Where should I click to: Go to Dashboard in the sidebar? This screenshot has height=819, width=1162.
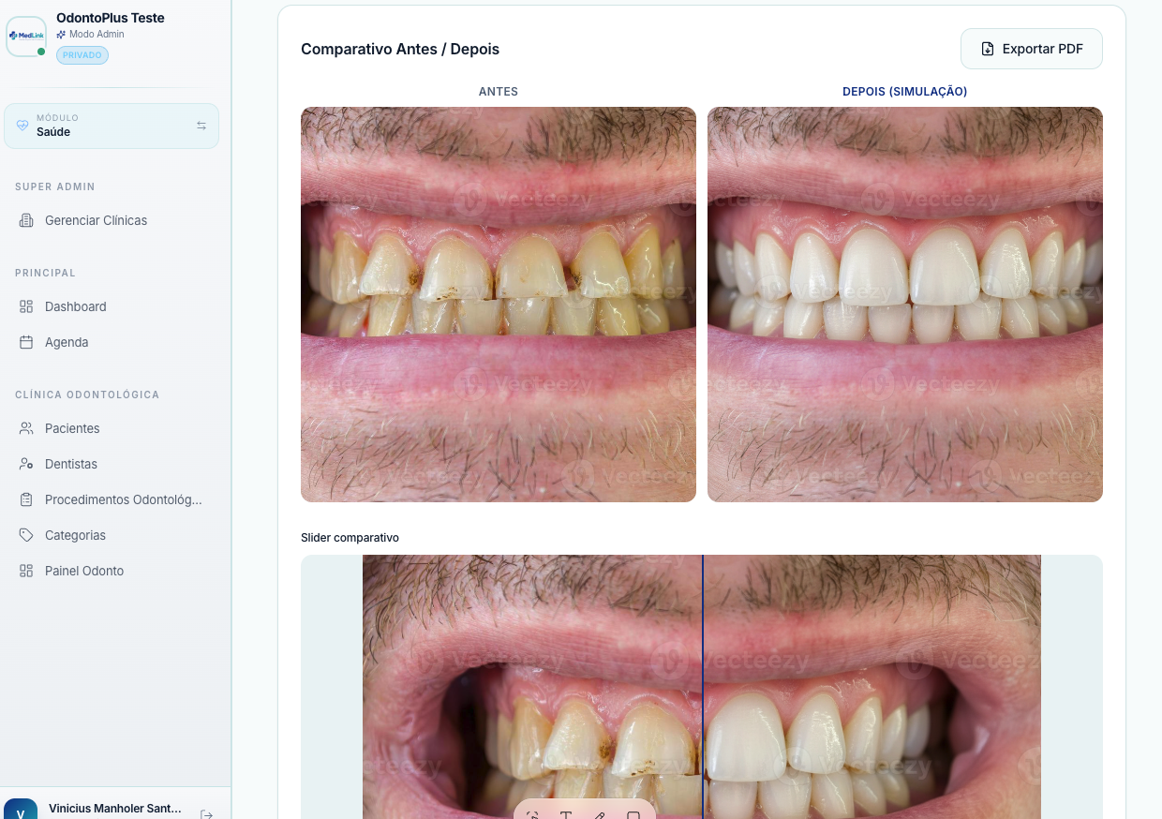(x=75, y=306)
